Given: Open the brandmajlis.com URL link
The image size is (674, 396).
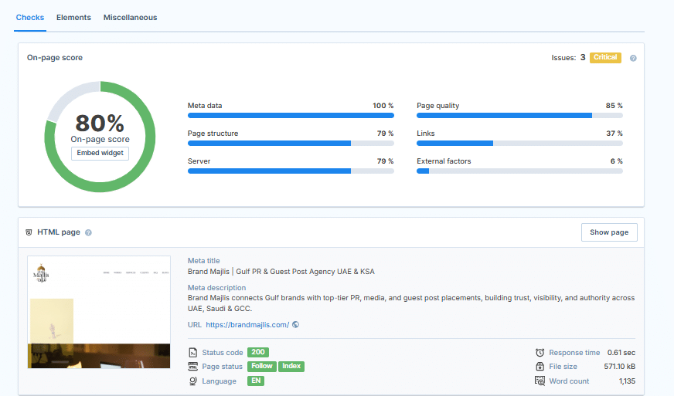Looking at the screenshot, I should coord(247,325).
